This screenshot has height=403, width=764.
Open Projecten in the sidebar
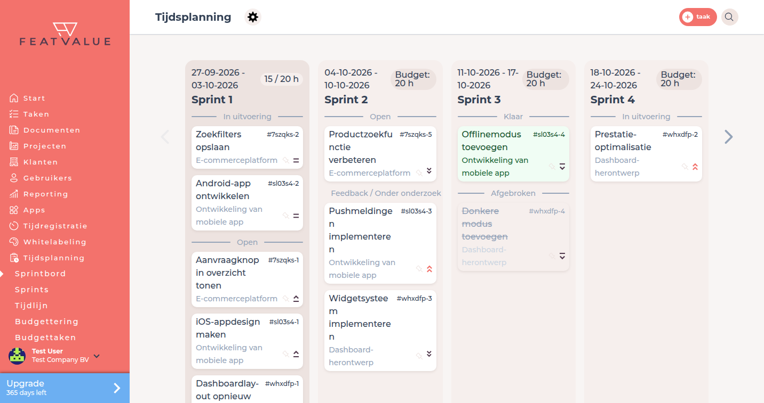pos(45,146)
